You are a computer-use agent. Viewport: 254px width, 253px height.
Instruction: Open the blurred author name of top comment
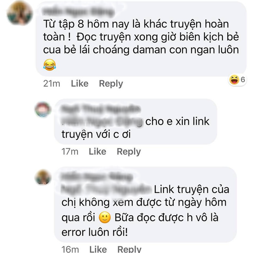(78, 12)
